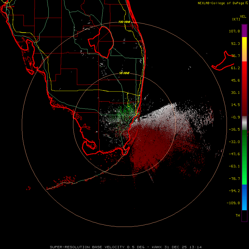Click the 45.6 velocity scale value
This screenshot has width=249, height=249.
(x=235, y=80)
